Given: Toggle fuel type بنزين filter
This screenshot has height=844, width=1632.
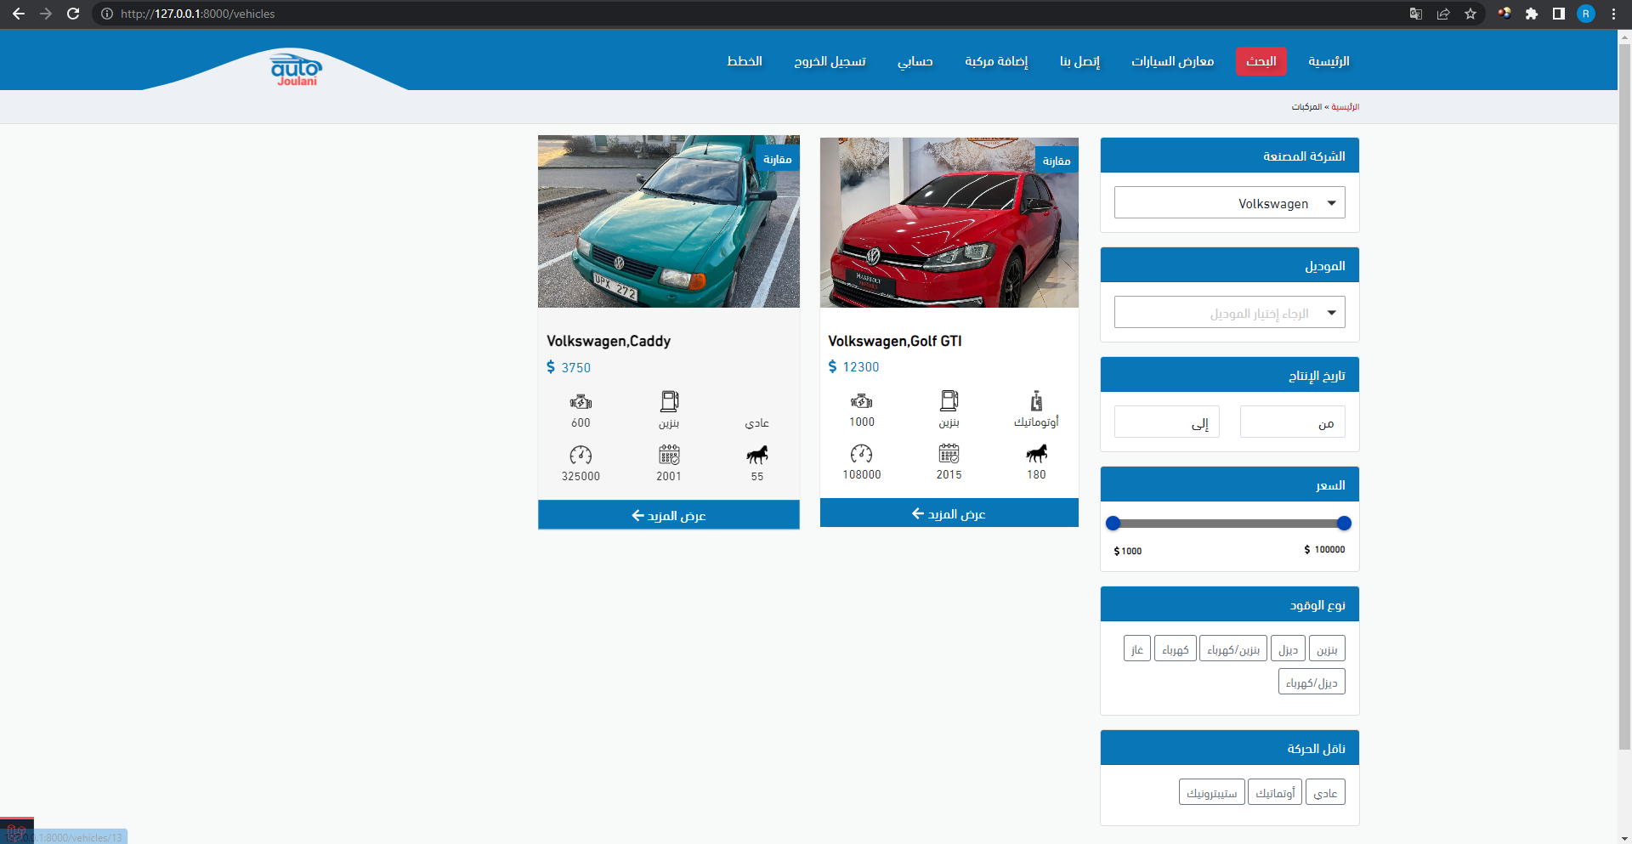Looking at the screenshot, I should [x=1327, y=649].
